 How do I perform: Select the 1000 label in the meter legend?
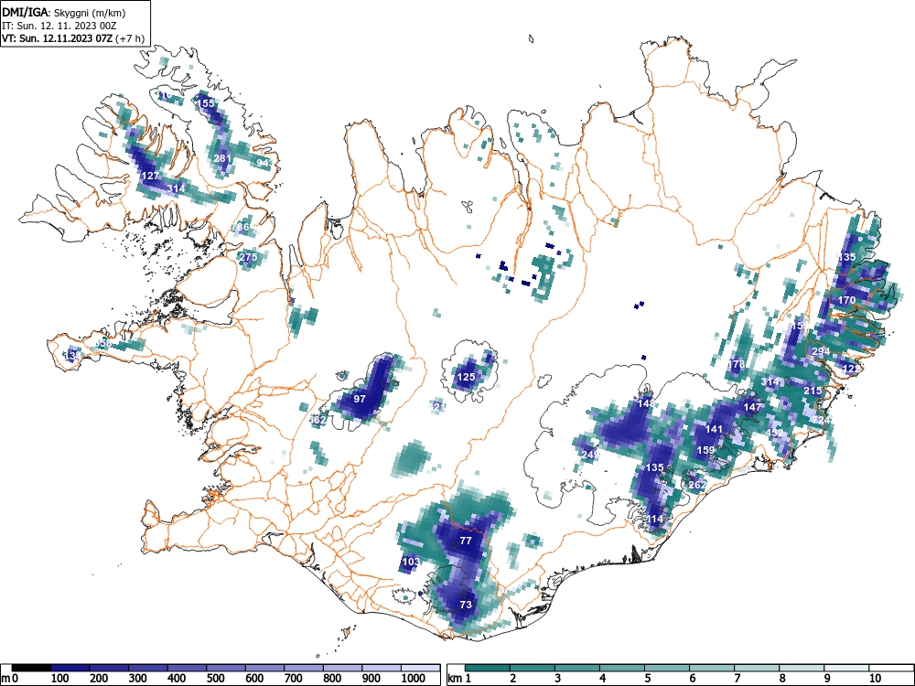pos(414,679)
